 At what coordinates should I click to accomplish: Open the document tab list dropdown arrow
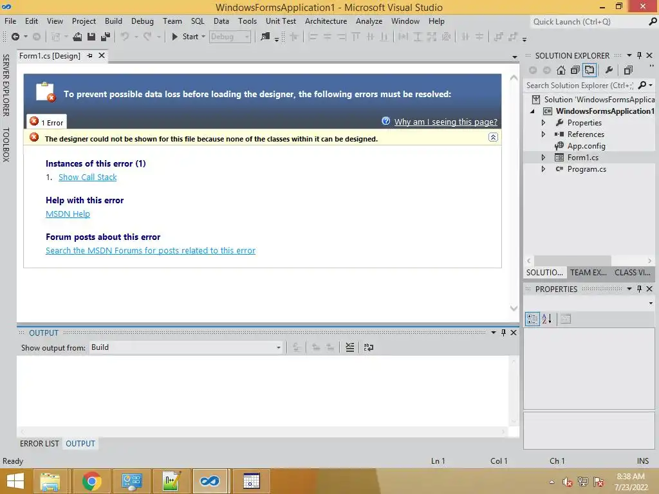515,57
